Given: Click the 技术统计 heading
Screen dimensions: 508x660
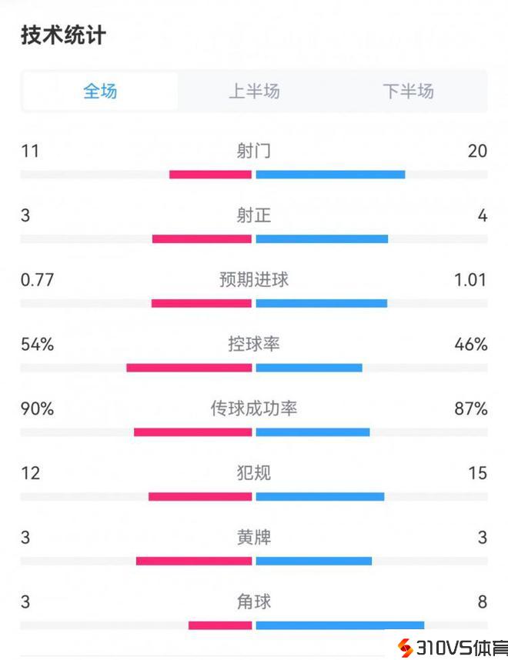Looking at the screenshot, I should pos(63,35).
